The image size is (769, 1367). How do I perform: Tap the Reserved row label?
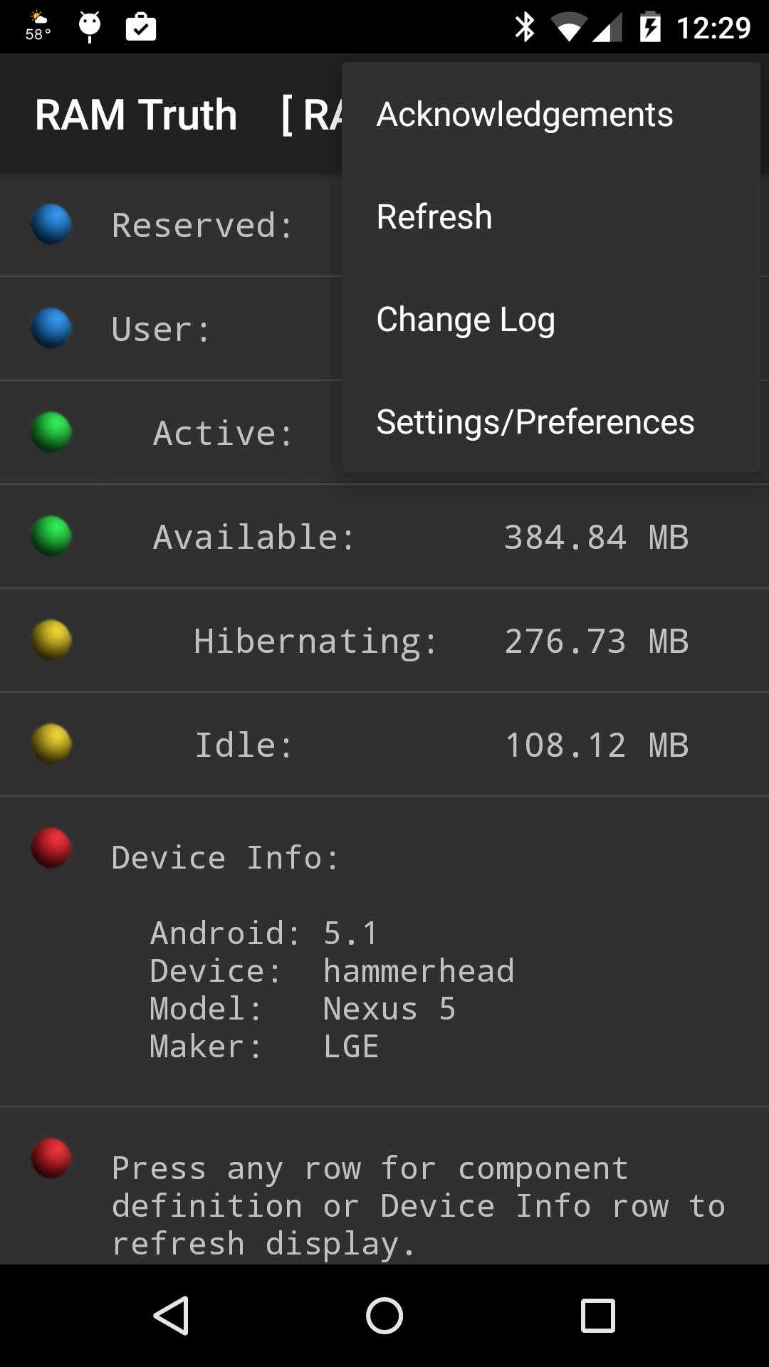coord(202,226)
